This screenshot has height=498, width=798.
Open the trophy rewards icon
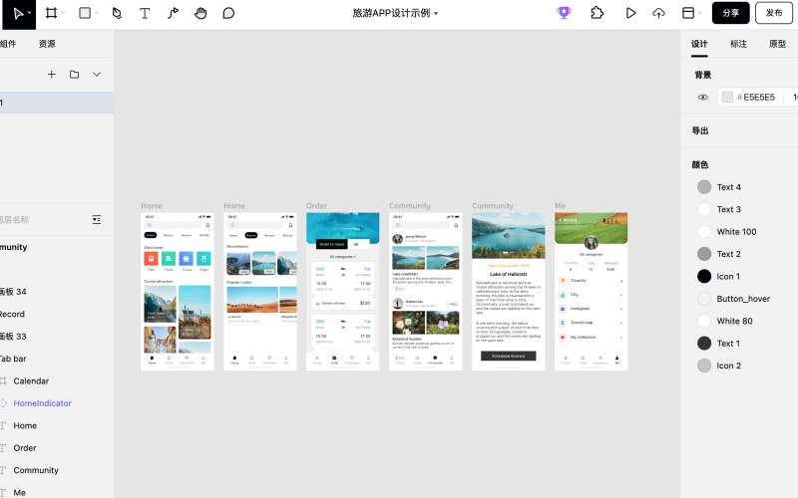pos(564,13)
